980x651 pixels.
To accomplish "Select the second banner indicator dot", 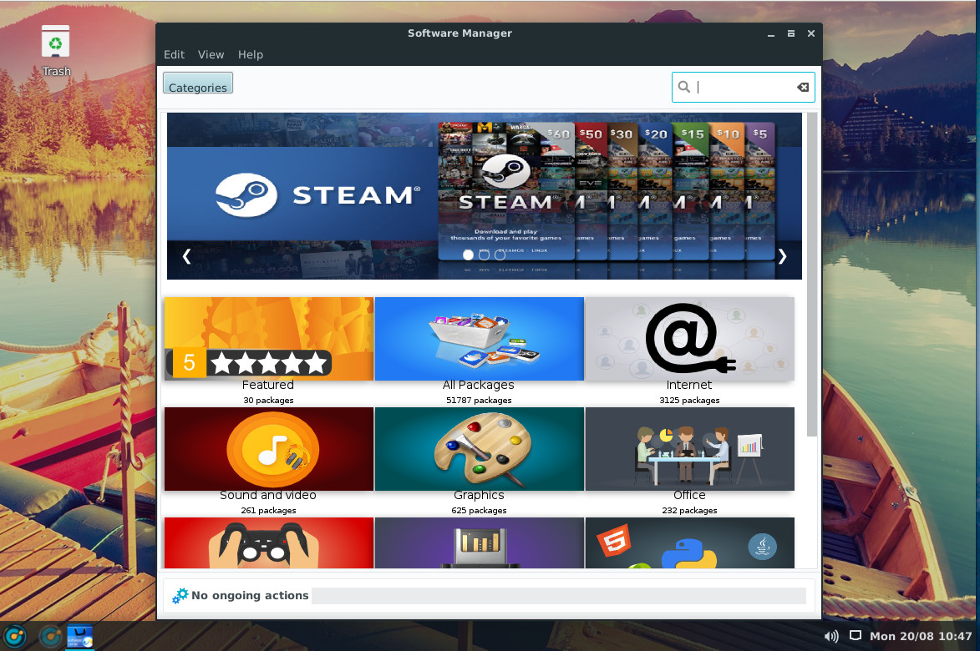I will click(x=484, y=255).
